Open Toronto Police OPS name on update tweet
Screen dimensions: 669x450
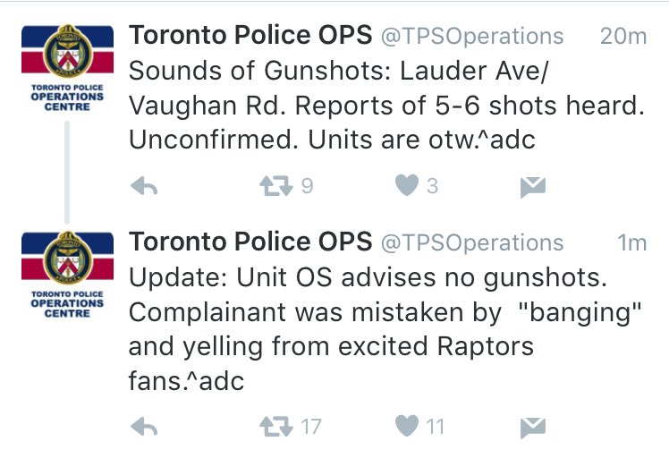pyautogui.click(x=250, y=242)
